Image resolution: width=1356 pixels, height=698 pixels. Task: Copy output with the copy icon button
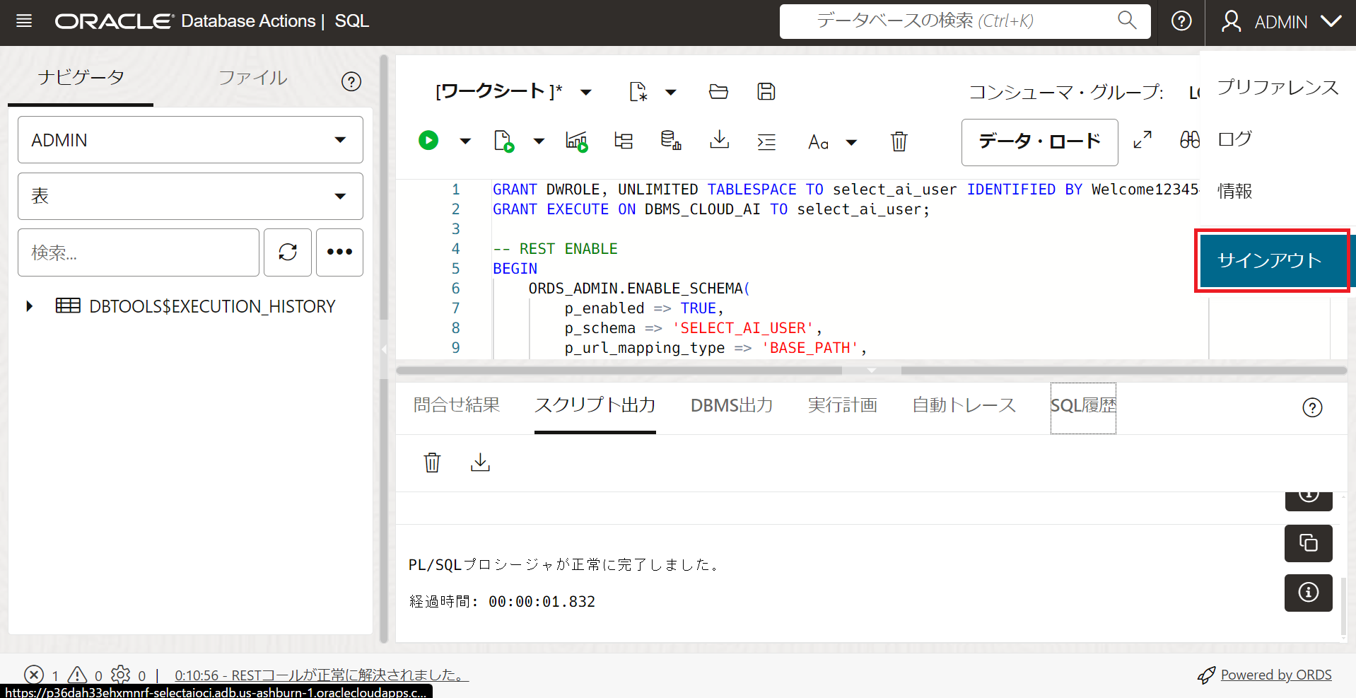click(x=1308, y=543)
